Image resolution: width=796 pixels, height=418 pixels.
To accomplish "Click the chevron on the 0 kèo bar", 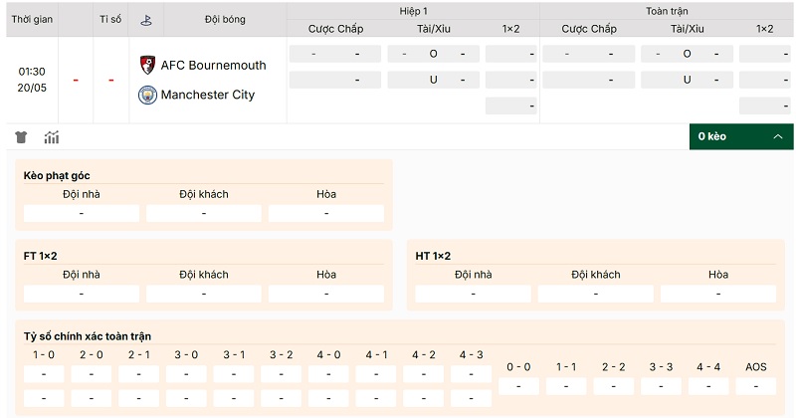I will tap(778, 136).
